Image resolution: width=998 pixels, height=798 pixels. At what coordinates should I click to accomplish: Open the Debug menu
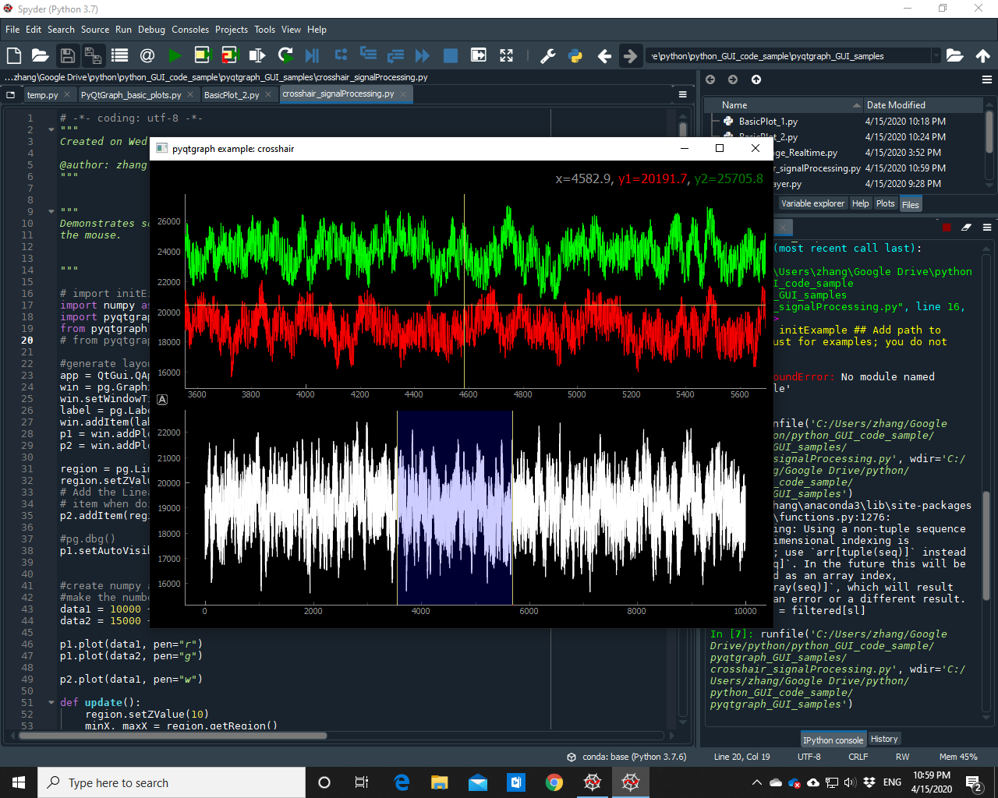pos(150,30)
